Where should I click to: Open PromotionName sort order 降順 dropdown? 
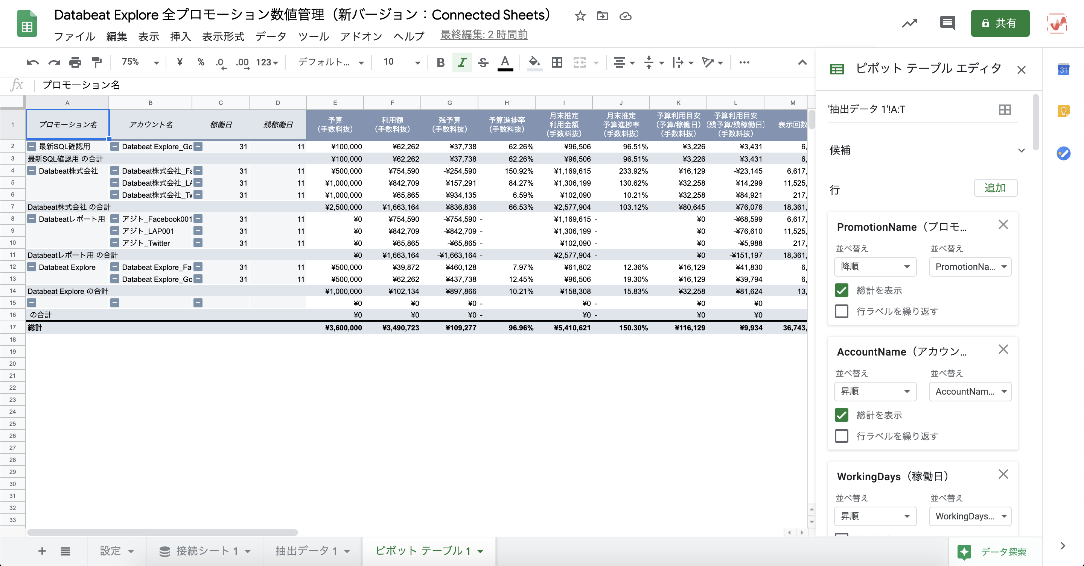tap(875, 266)
